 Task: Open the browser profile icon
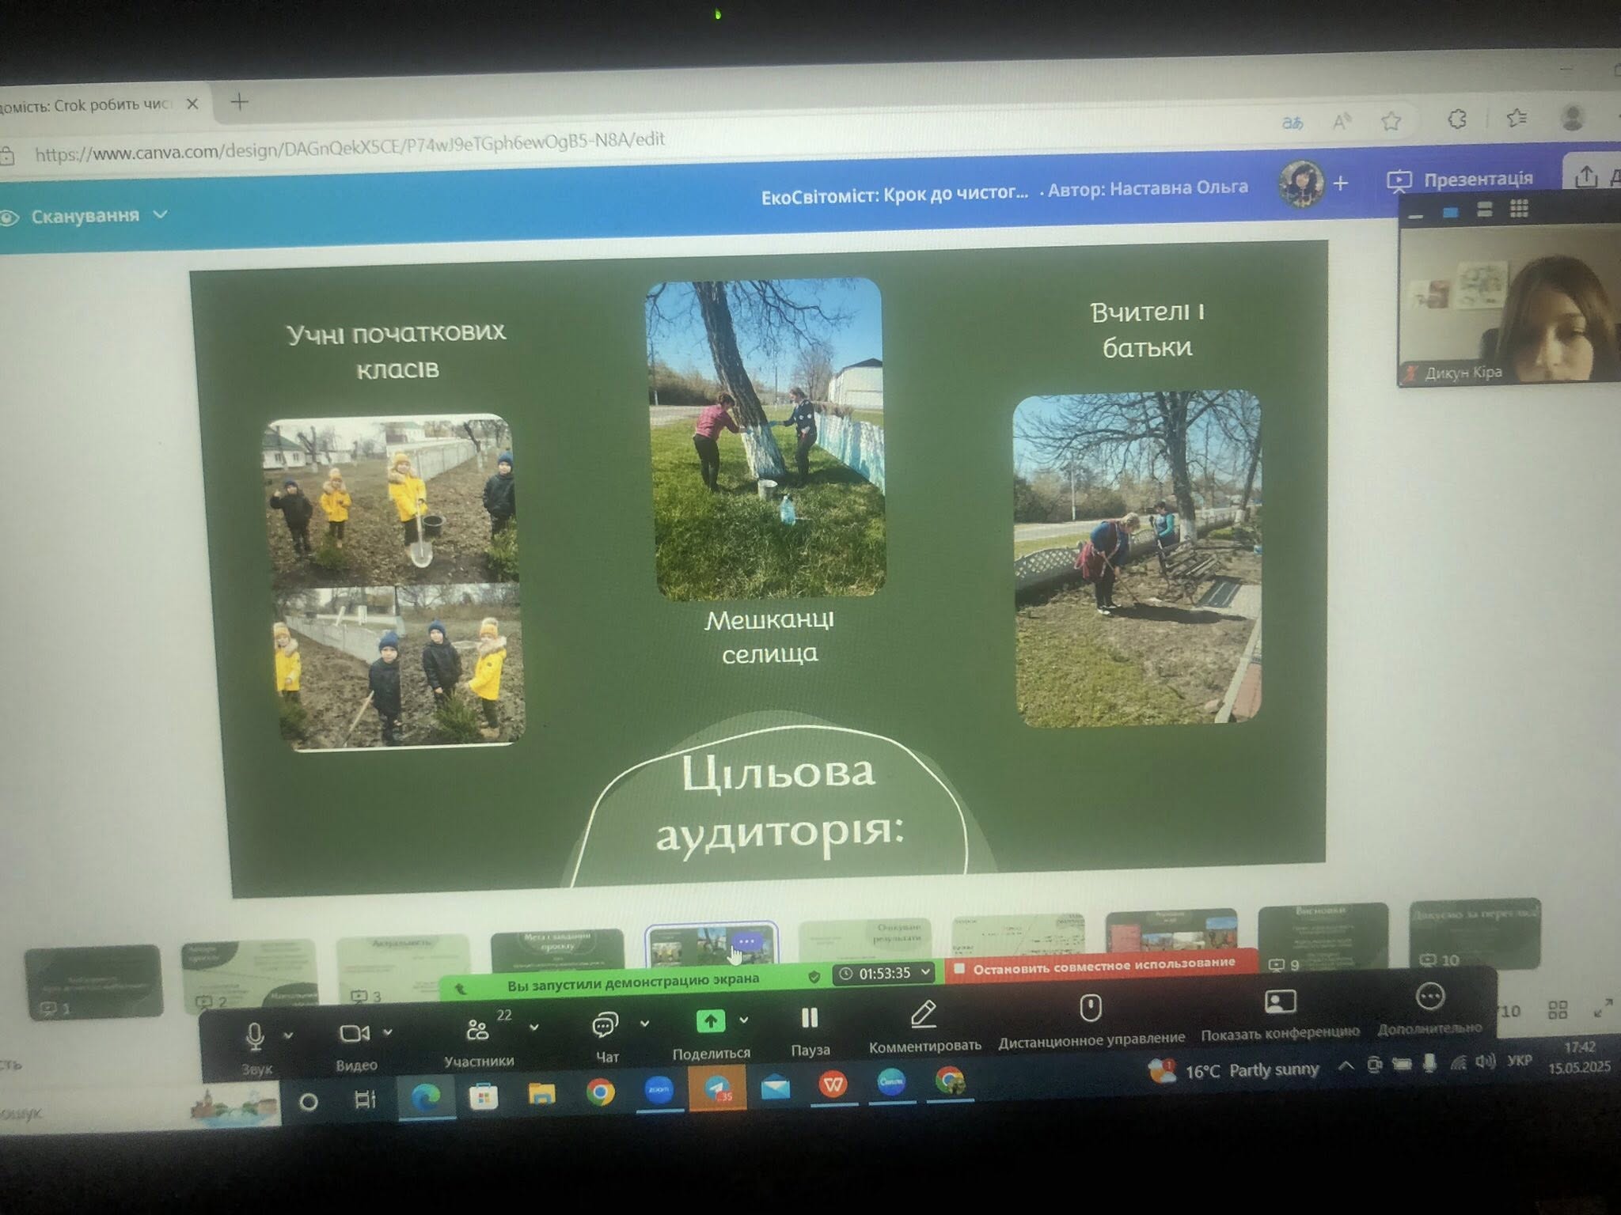pos(1572,117)
